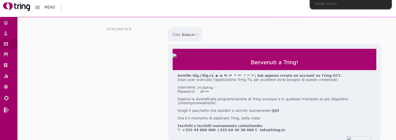Open the bar chart statistics icon

[6, 76]
